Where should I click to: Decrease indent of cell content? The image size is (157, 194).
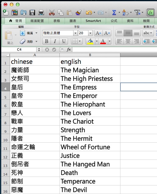pos(147,41)
